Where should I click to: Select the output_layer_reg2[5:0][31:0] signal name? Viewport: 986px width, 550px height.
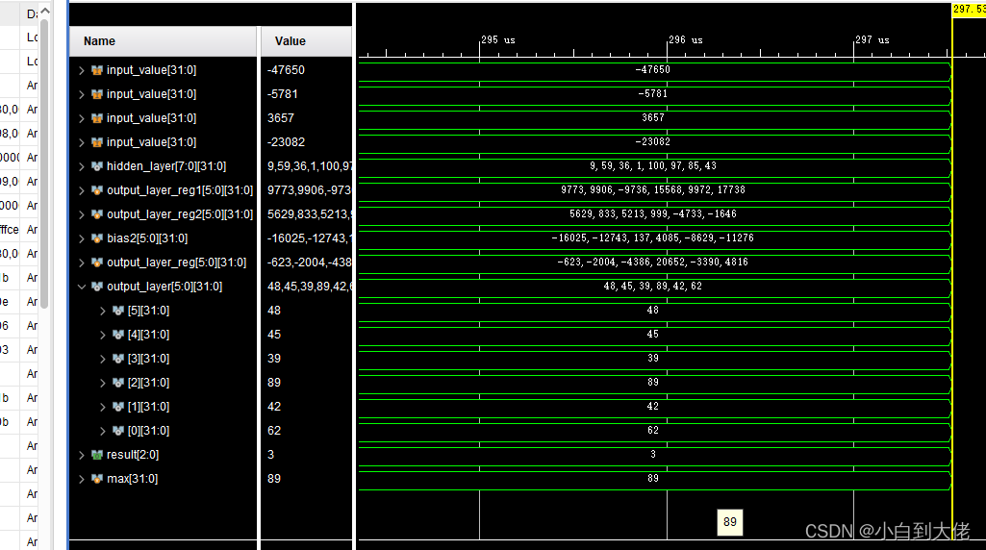click(180, 214)
